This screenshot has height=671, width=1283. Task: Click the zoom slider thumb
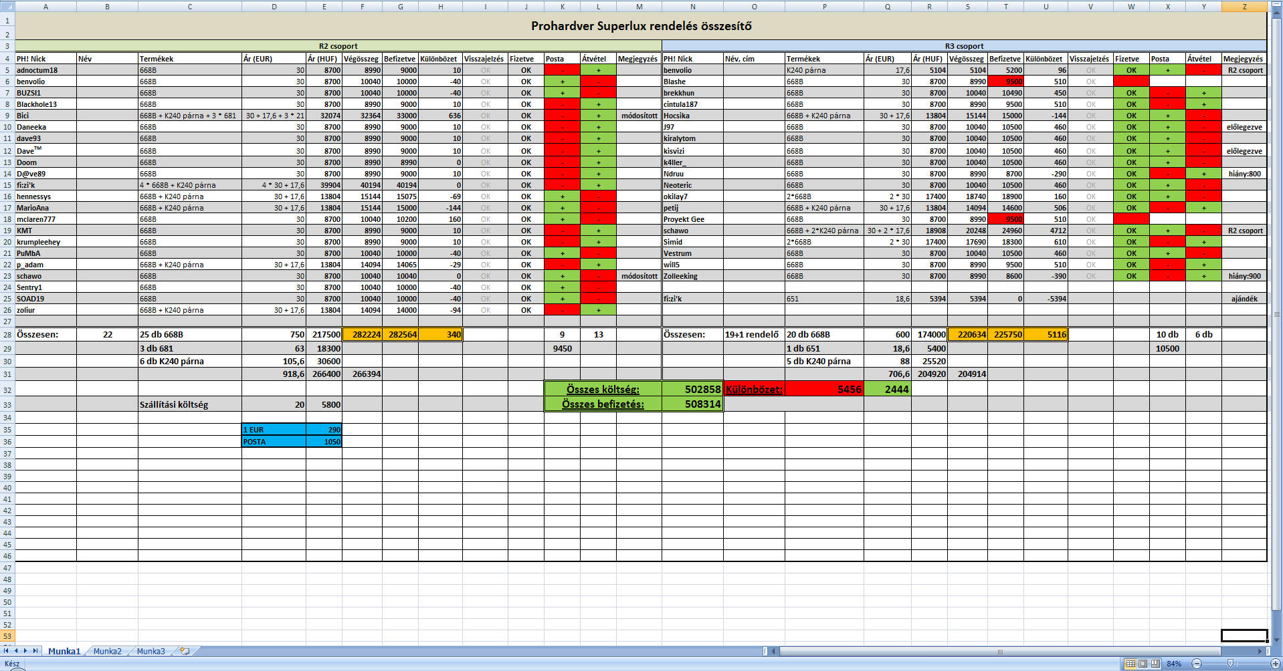tap(1230, 664)
